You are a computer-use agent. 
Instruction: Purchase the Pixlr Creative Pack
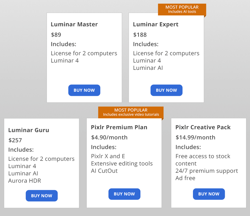tap(209, 194)
